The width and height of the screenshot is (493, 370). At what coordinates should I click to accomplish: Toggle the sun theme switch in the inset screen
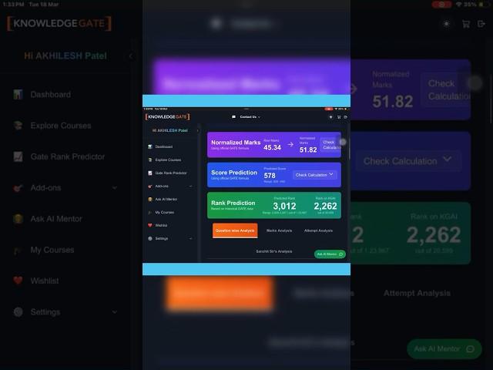330,117
